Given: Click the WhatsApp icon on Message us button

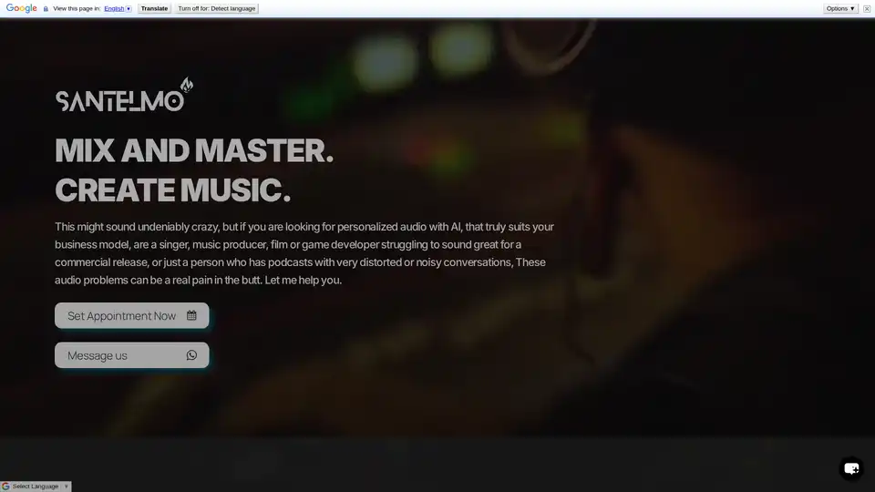Looking at the screenshot, I should coord(191,355).
